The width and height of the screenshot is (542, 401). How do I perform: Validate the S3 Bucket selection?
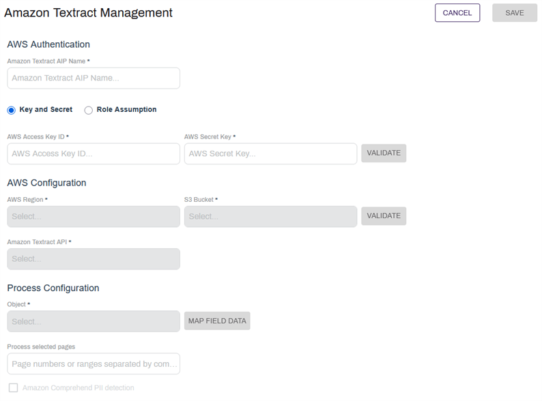click(384, 216)
